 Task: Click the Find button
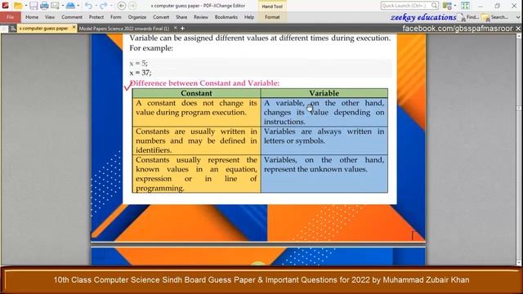tap(468, 17)
